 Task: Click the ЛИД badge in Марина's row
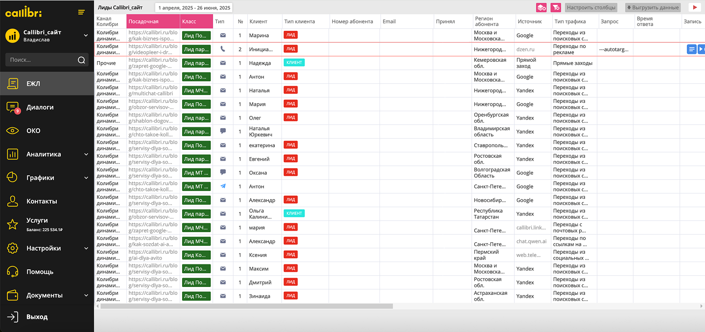[291, 35]
